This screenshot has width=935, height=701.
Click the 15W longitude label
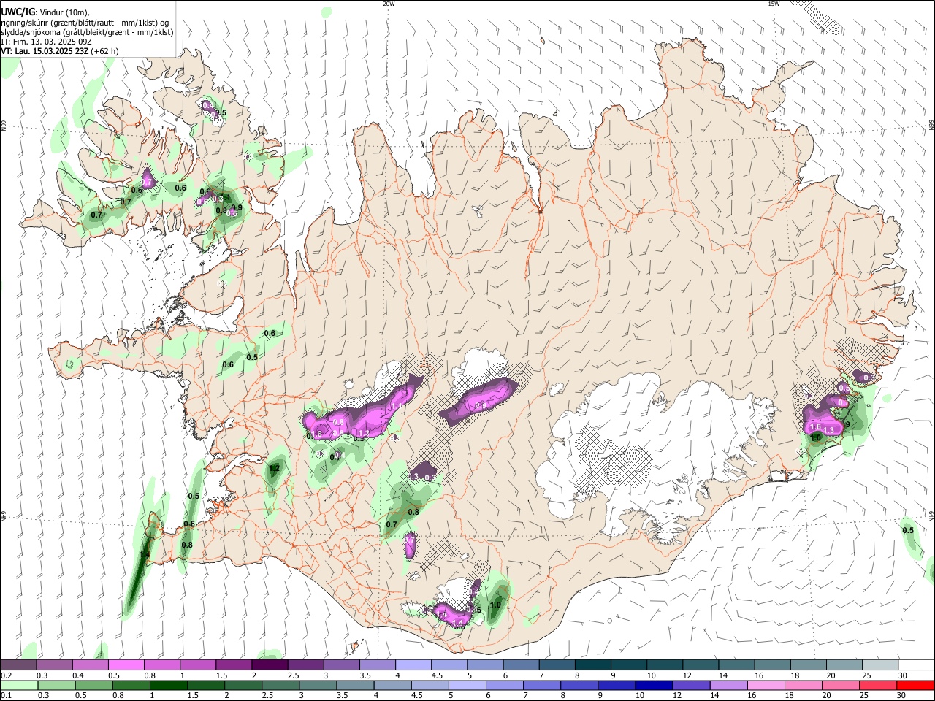[x=773, y=4]
